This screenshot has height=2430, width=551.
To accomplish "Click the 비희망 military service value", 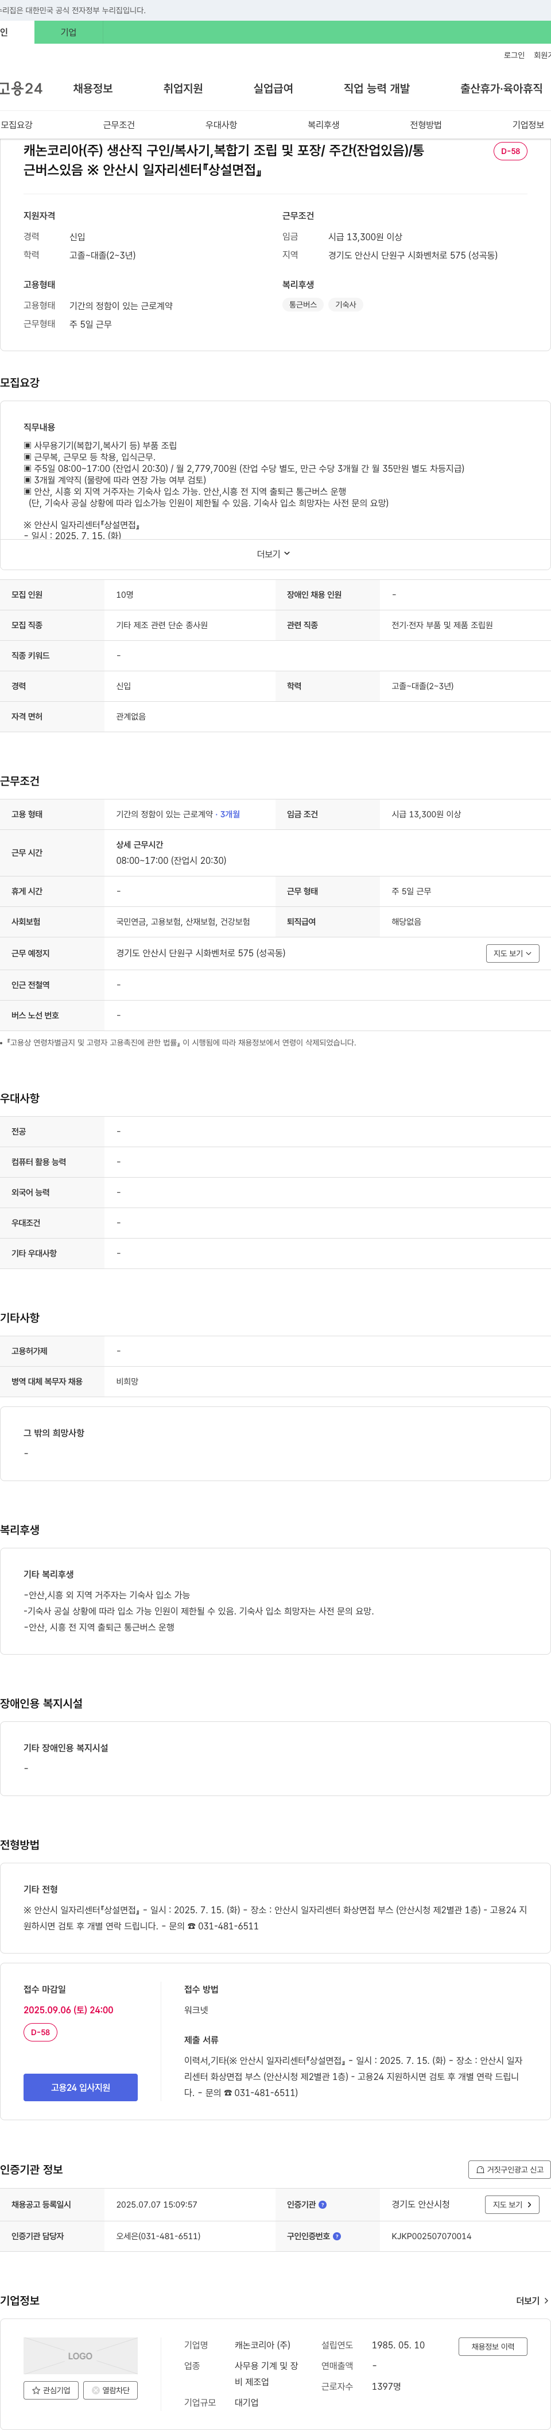I will (127, 1381).
